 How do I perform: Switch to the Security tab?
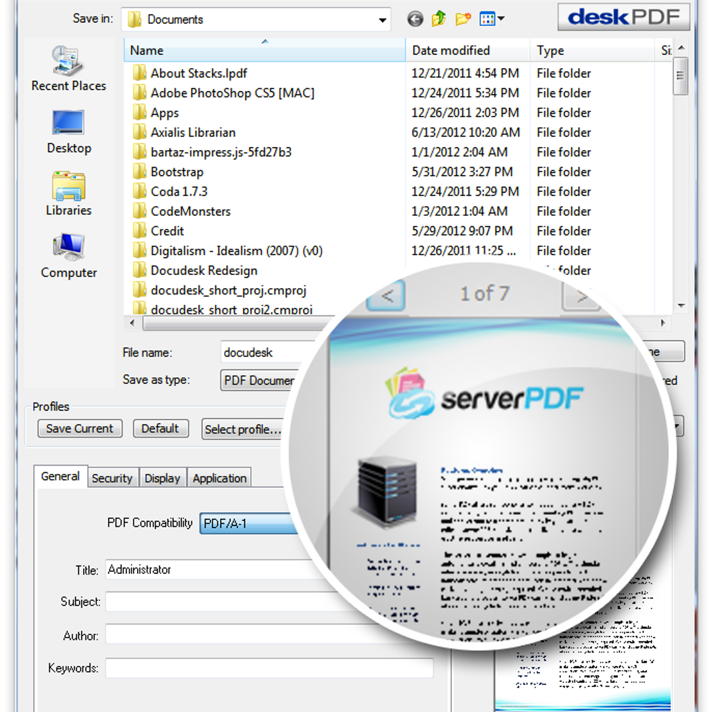coord(112,478)
